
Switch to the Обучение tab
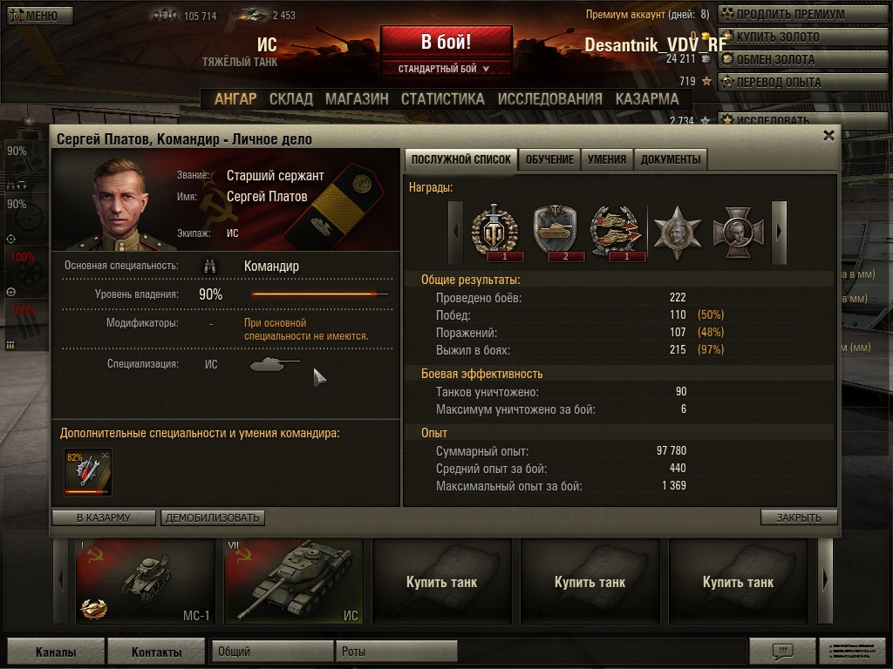549,159
